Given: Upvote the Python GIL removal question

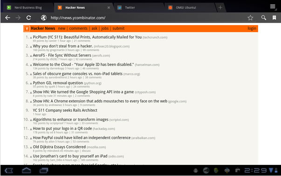Looking at the screenshot, I should coord(31,83).
